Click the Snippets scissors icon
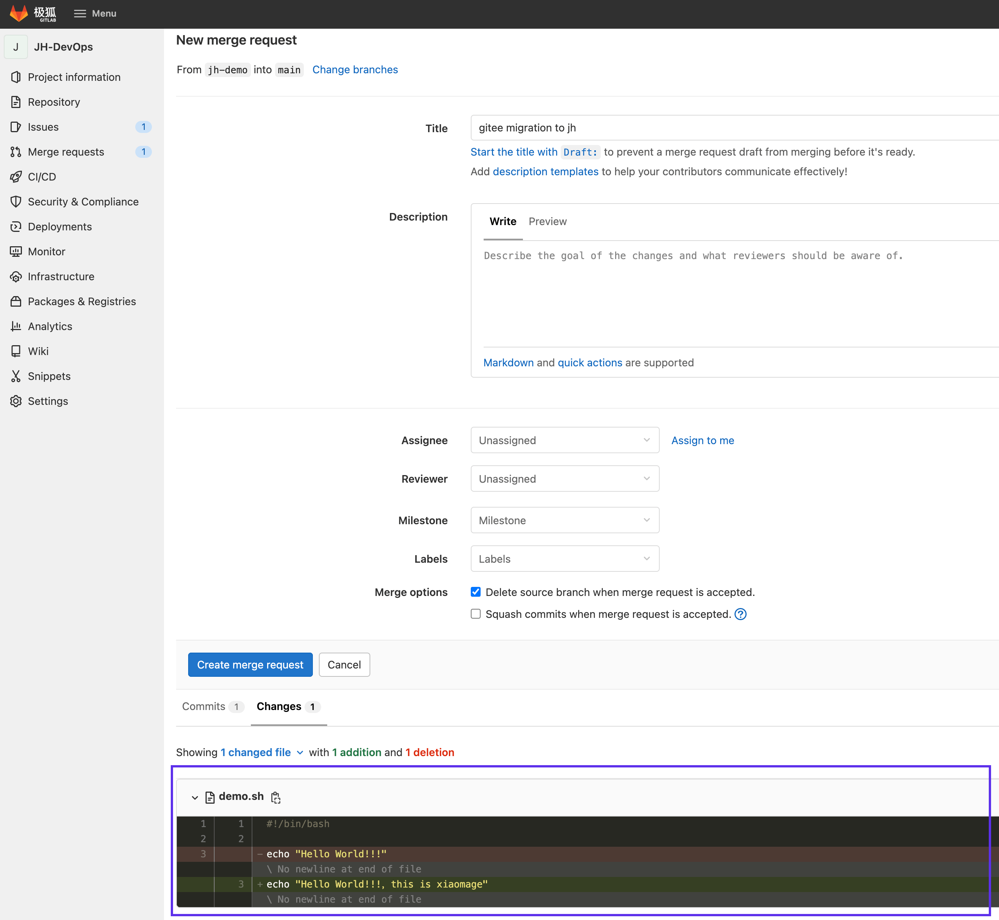Viewport: 999px width, 920px height. (x=16, y=377)
